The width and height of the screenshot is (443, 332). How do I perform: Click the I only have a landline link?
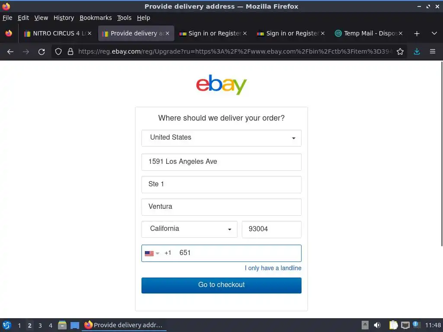coord(273,268)
